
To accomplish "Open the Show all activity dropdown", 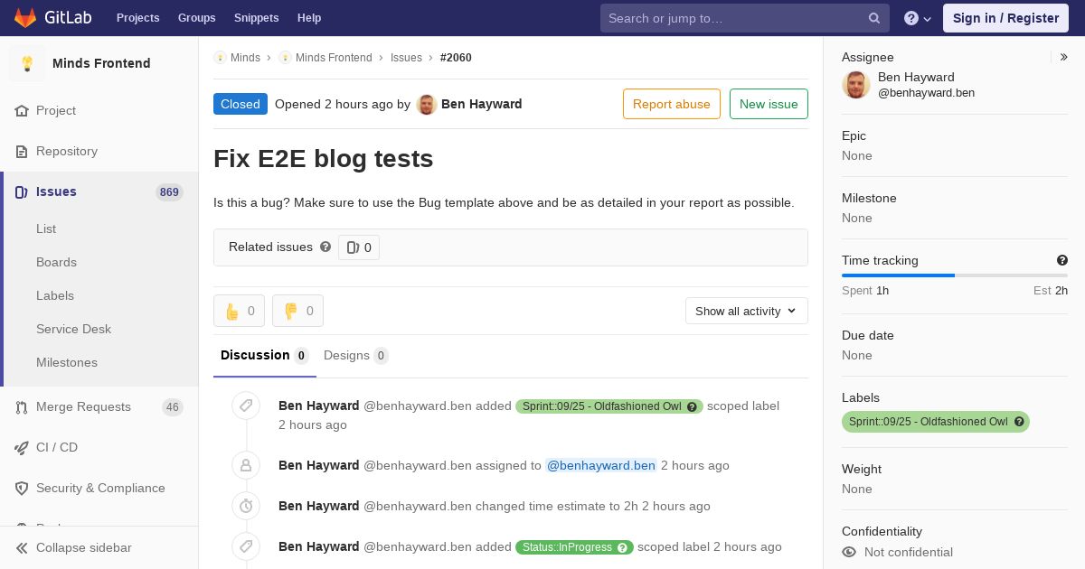I will tap(747, 311).
